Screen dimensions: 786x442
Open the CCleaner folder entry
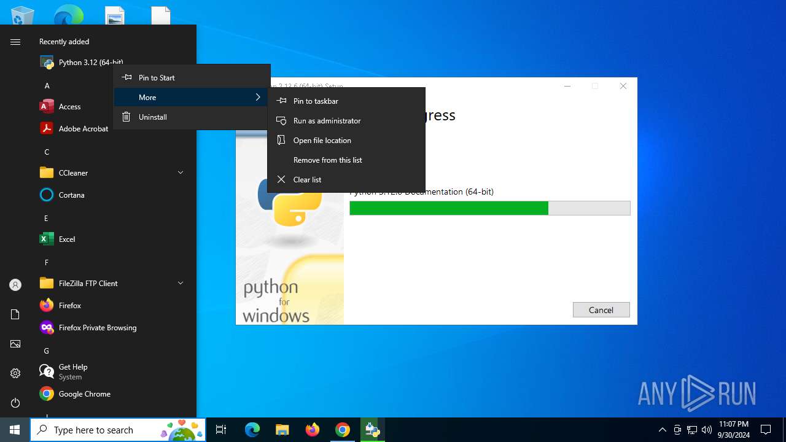(113, 173)
